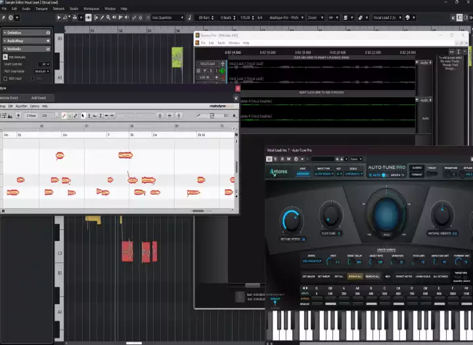
Task: Open the Scale Chromatic dropdown in Auto-Tune
Action: pos(352,175)
